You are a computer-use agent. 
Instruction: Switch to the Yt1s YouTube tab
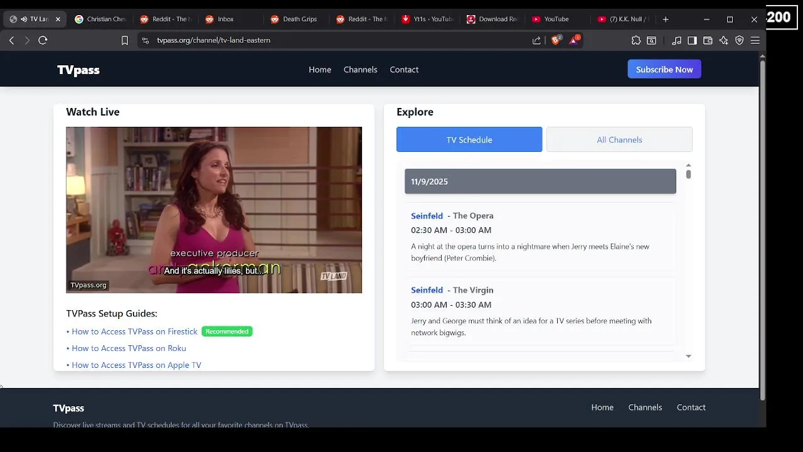point(427,19)
